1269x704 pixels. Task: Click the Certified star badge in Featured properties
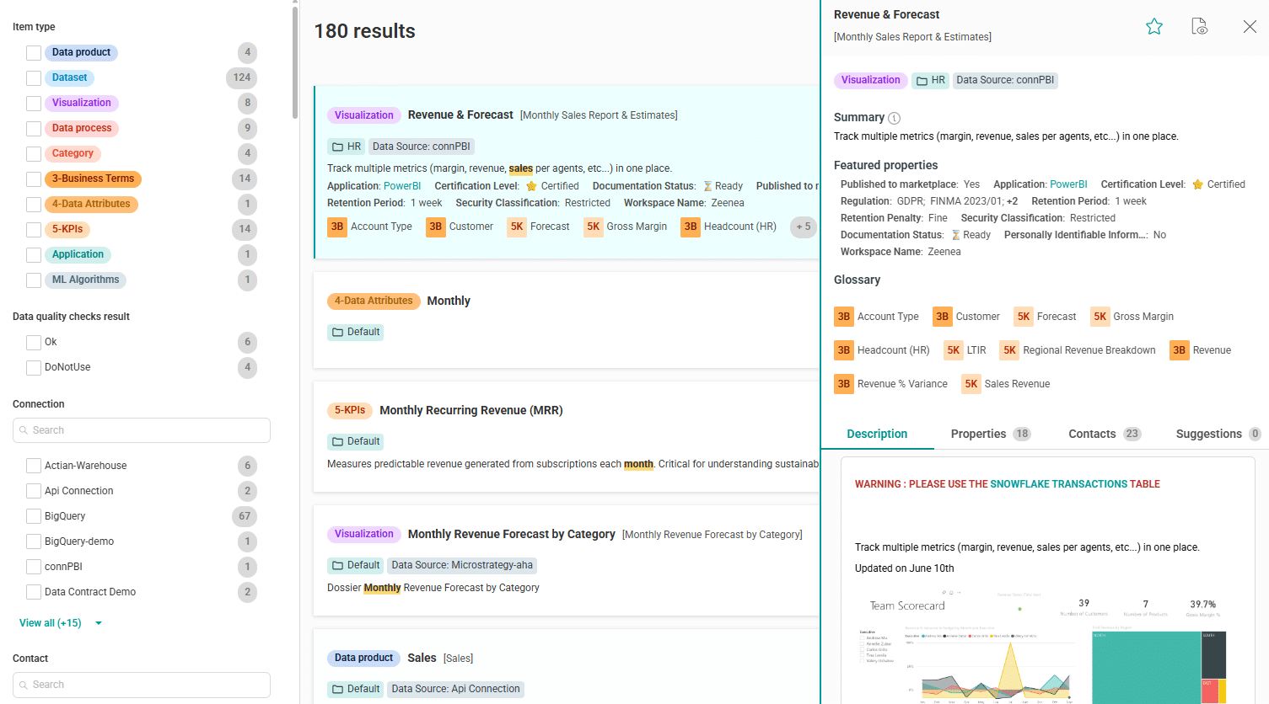(x=1197, y=184)
